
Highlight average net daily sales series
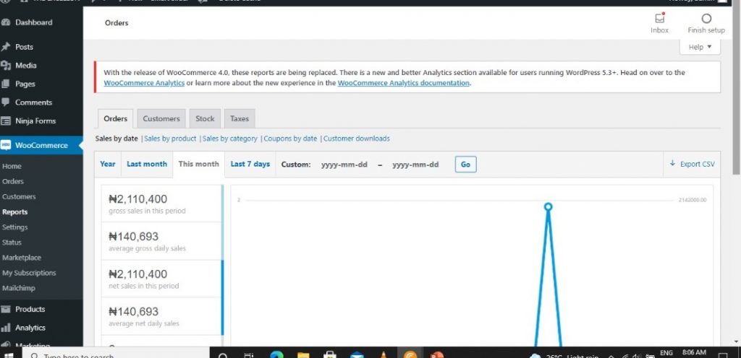(x=162, y=317)
